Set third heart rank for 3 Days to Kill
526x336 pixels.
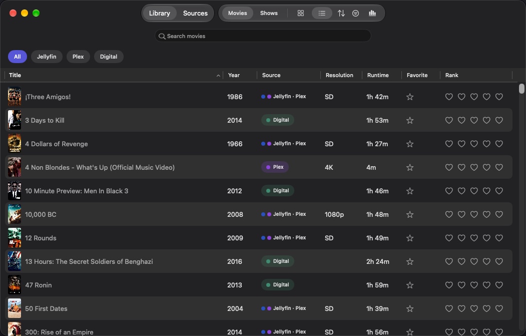point(474,120)
